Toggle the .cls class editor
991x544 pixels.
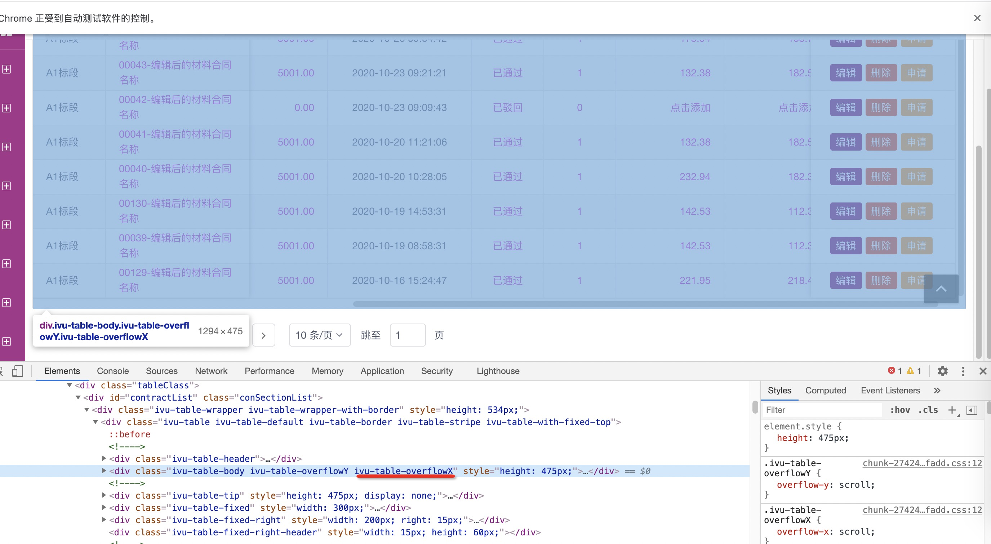[928, 410]
